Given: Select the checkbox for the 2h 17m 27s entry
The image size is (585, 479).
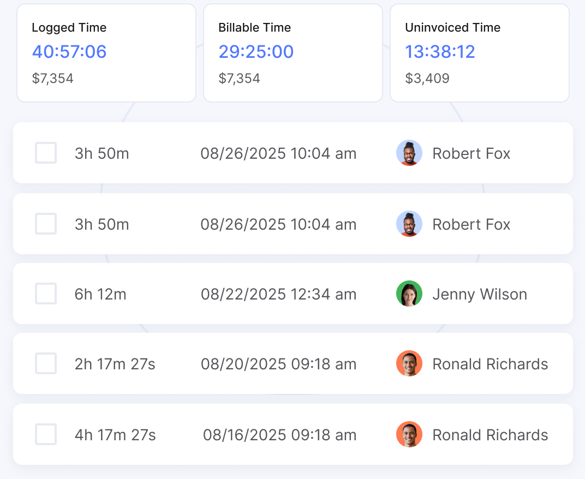Looking at the screenshot, I should coord(46,363).
